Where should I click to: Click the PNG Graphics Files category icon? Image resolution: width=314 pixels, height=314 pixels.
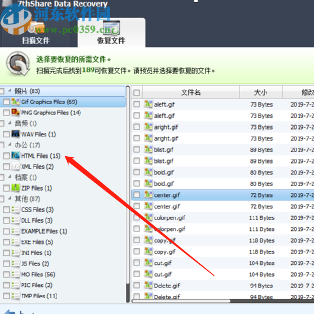pos(15,113)
